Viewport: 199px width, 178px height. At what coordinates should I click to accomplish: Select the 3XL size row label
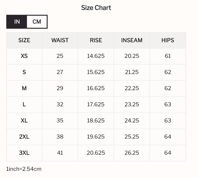(24, 153)
